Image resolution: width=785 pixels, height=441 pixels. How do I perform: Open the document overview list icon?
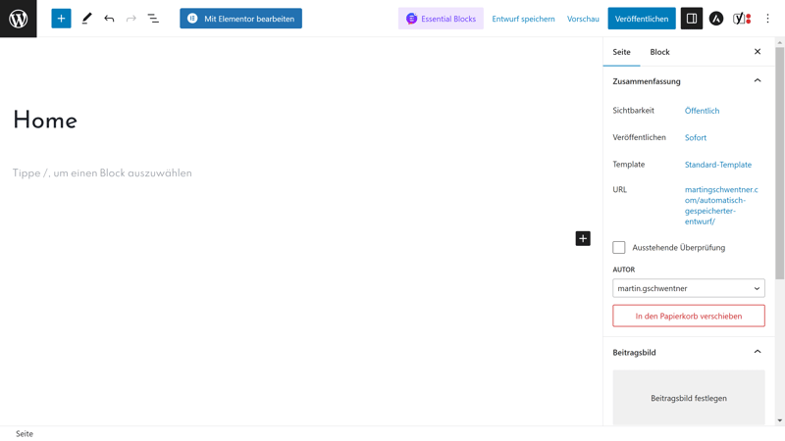[153, 19]
